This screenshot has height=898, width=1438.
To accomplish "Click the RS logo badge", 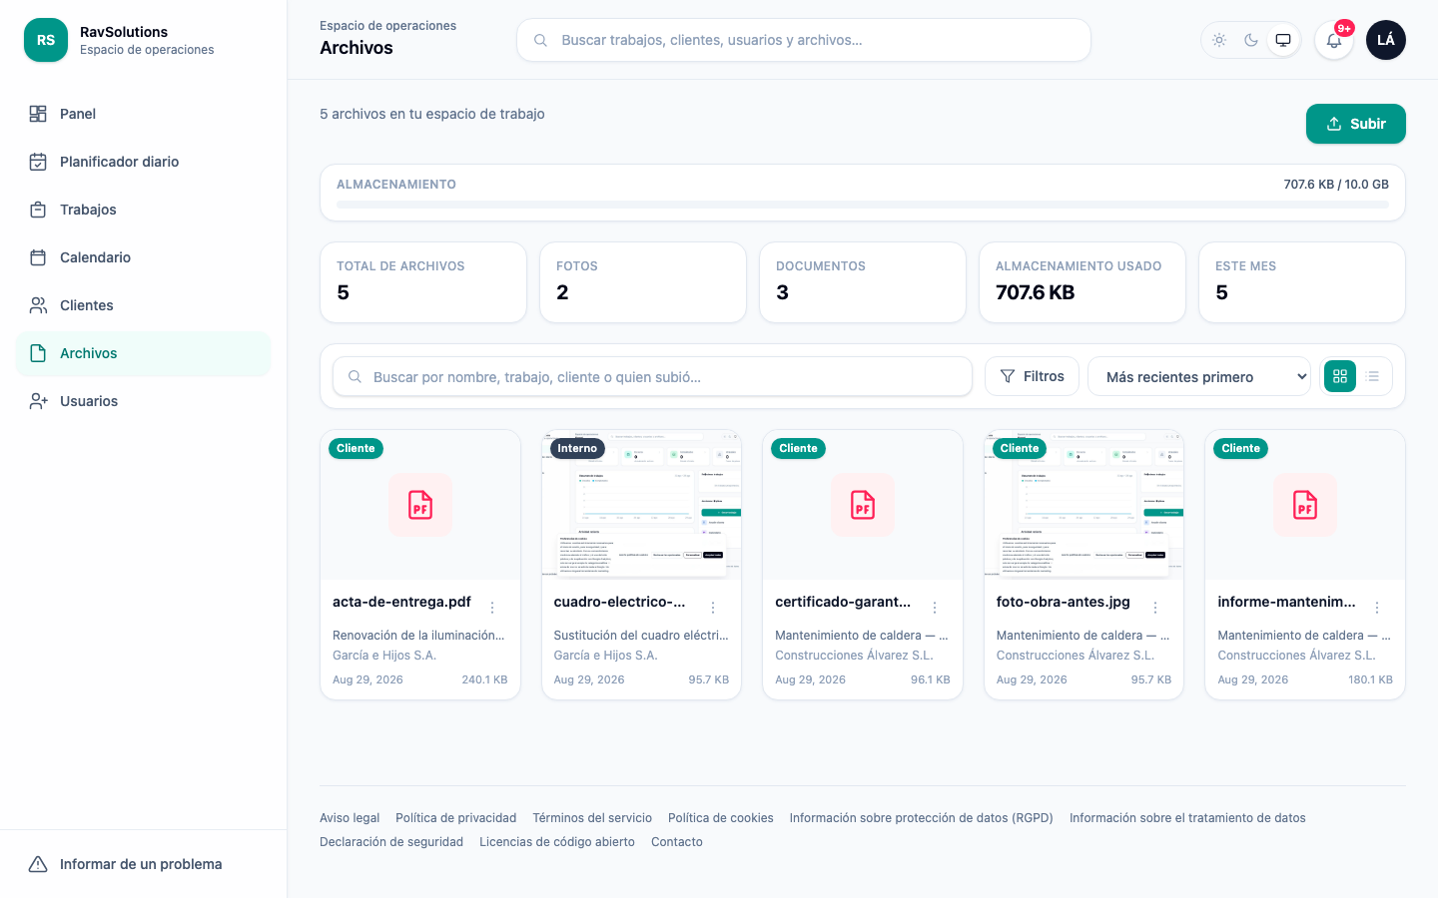I will tap(46, 40).
